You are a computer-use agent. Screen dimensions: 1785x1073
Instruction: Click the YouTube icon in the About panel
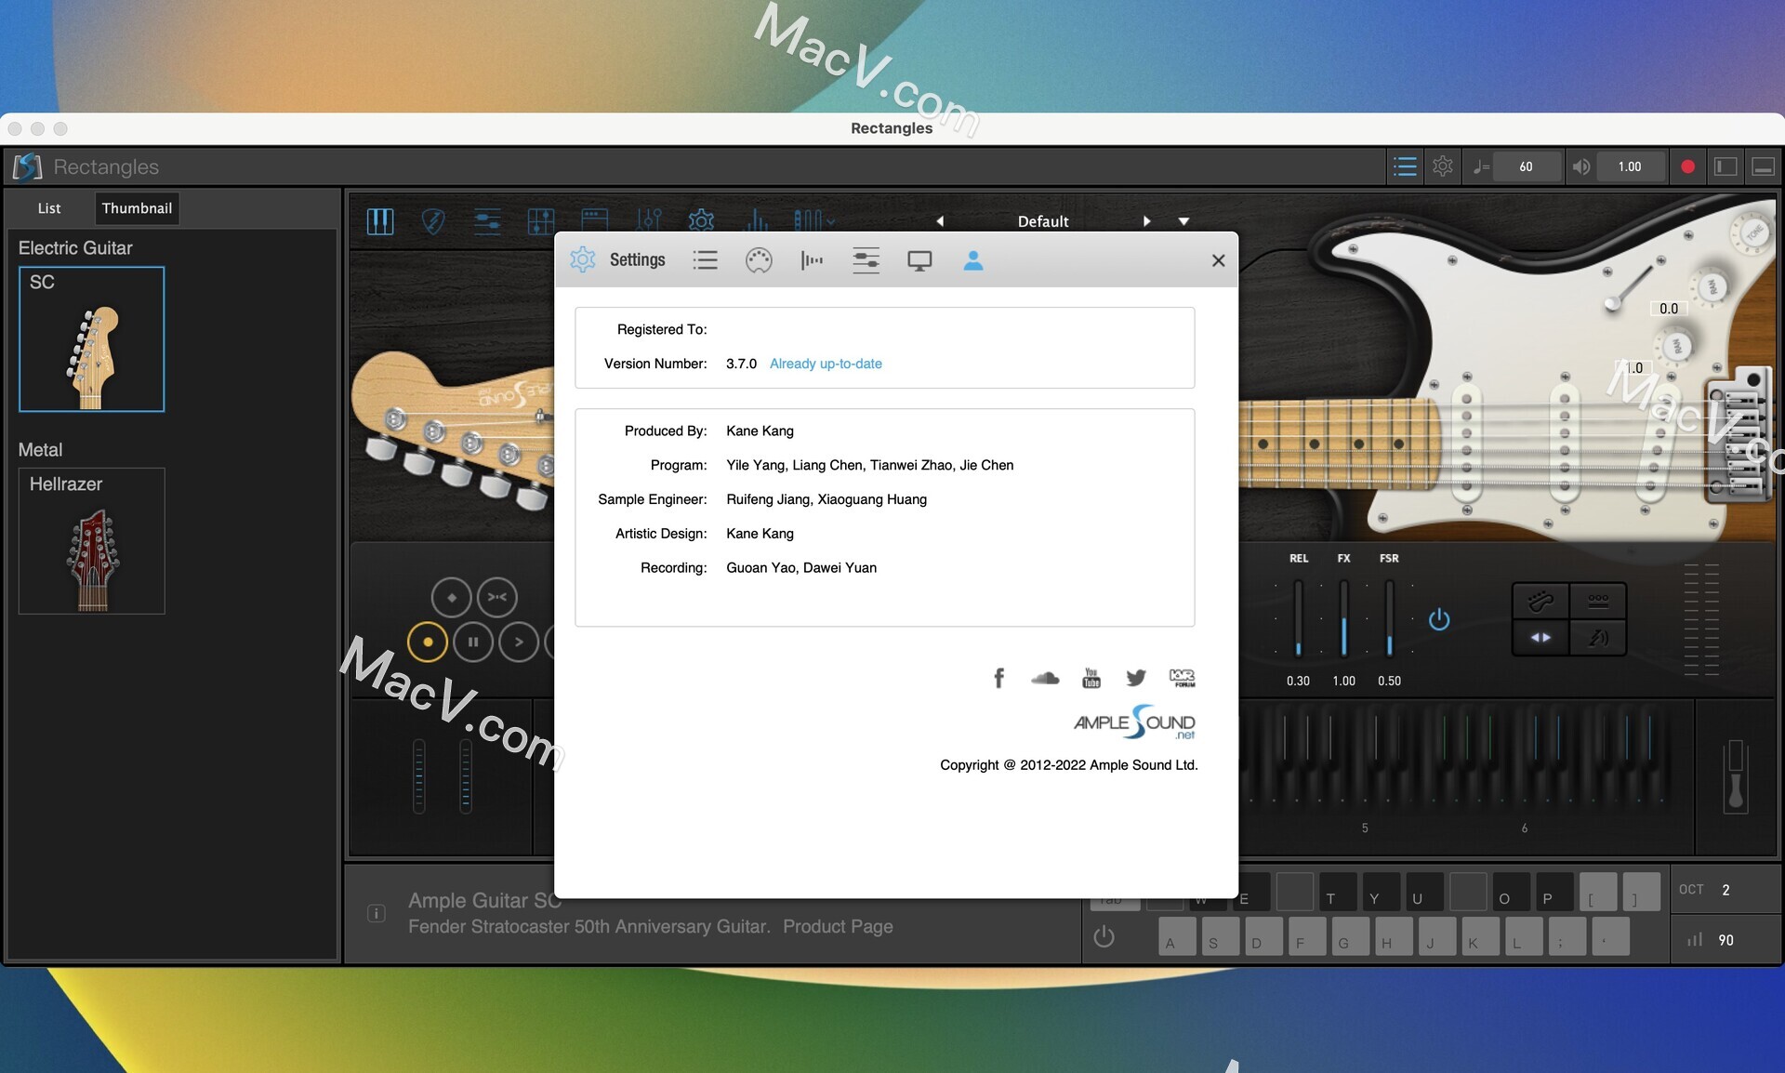tap(1090, 678)
